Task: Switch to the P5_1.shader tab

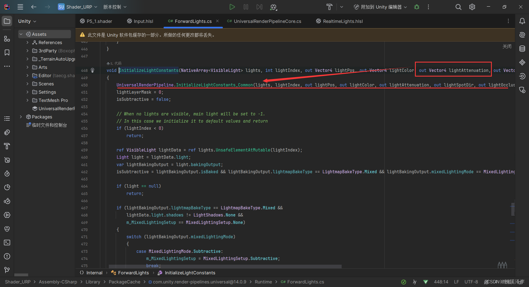Action: (96, 21)
